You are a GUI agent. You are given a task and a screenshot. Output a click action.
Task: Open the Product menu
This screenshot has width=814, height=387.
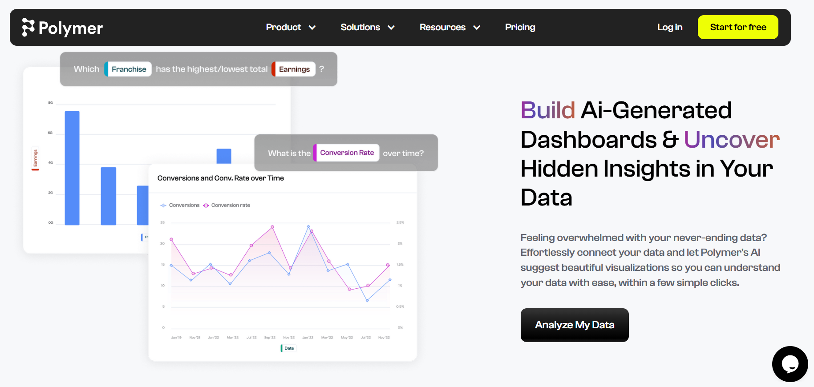click(x=283, y=27)
